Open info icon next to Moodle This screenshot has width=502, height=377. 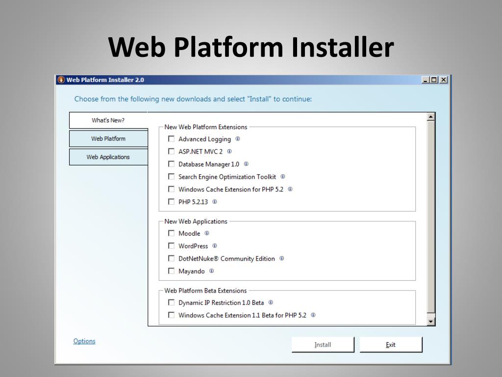point(207,233)
